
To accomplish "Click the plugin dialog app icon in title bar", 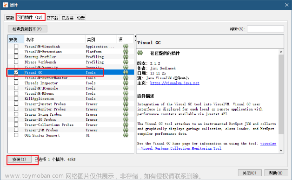I will pos(6,5).
